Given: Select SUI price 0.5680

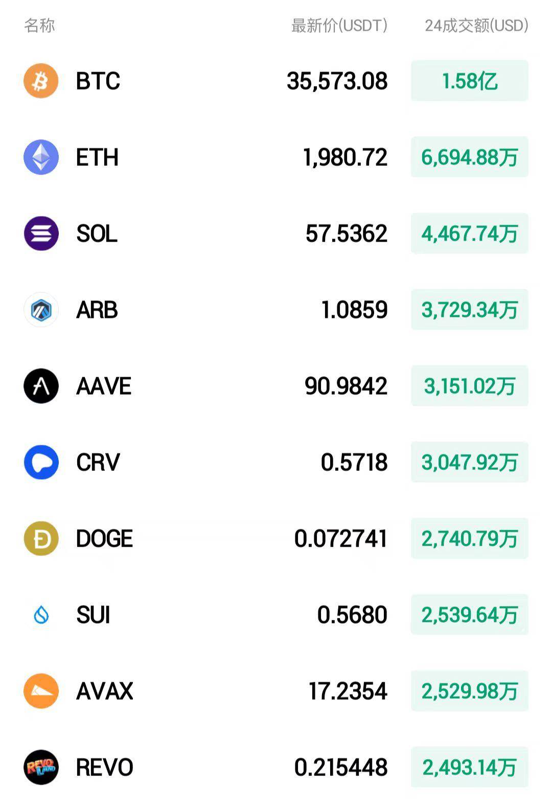Looking at the screenshot, I should [352, 615].
